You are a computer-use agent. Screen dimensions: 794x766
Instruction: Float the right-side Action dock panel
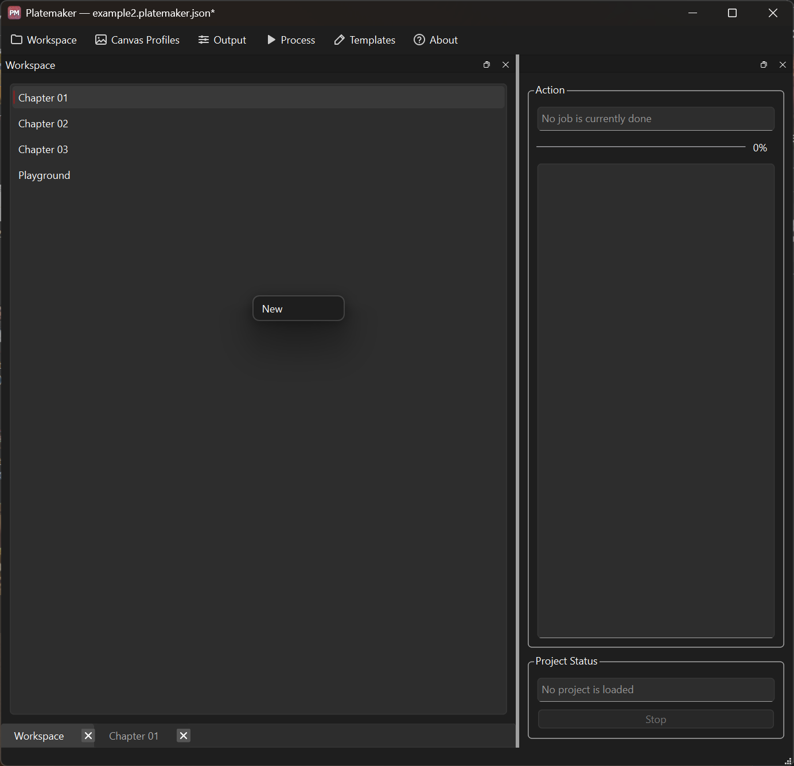(764, 65)
